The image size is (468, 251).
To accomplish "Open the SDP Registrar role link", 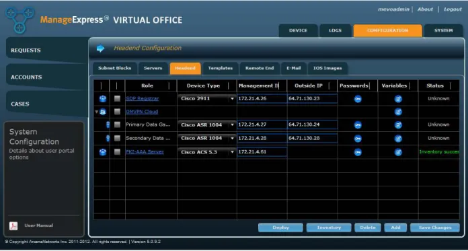I will click(142, 99).
